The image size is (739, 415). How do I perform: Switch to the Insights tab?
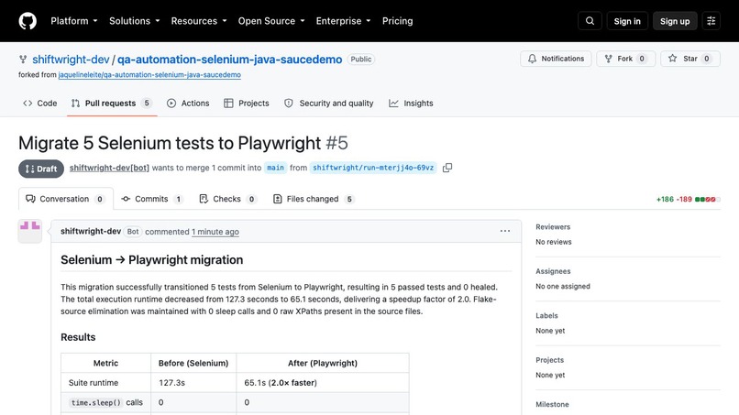click(411, 104)
